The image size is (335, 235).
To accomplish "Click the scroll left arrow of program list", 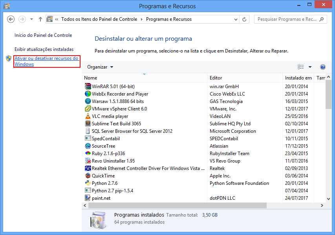I will 85,206.
